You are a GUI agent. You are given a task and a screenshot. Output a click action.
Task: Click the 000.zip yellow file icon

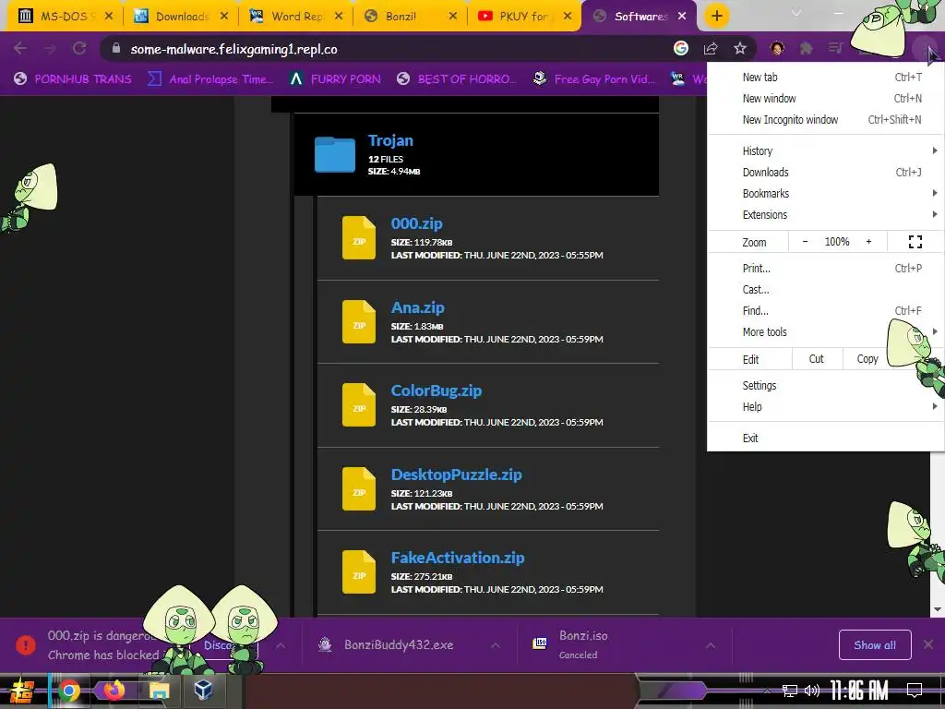tap(359, 237)
